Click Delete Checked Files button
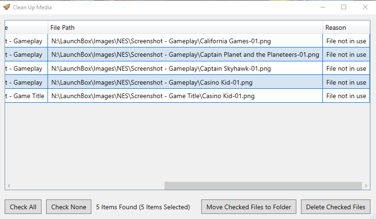 [335, 207]
